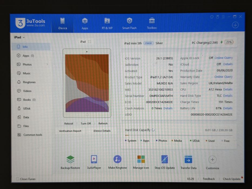Click serial number DMPDC0AFLMTH
Viewport: 252px width, 189px height.
161,96
